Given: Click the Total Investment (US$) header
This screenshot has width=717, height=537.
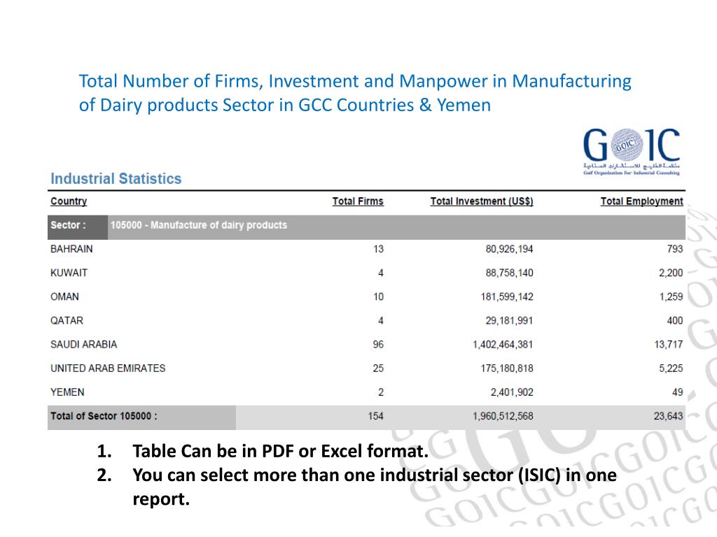Looking at the screenshot, I should point(482,201).
